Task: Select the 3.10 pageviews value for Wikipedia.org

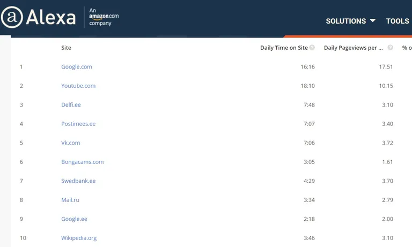Action: 387,238
